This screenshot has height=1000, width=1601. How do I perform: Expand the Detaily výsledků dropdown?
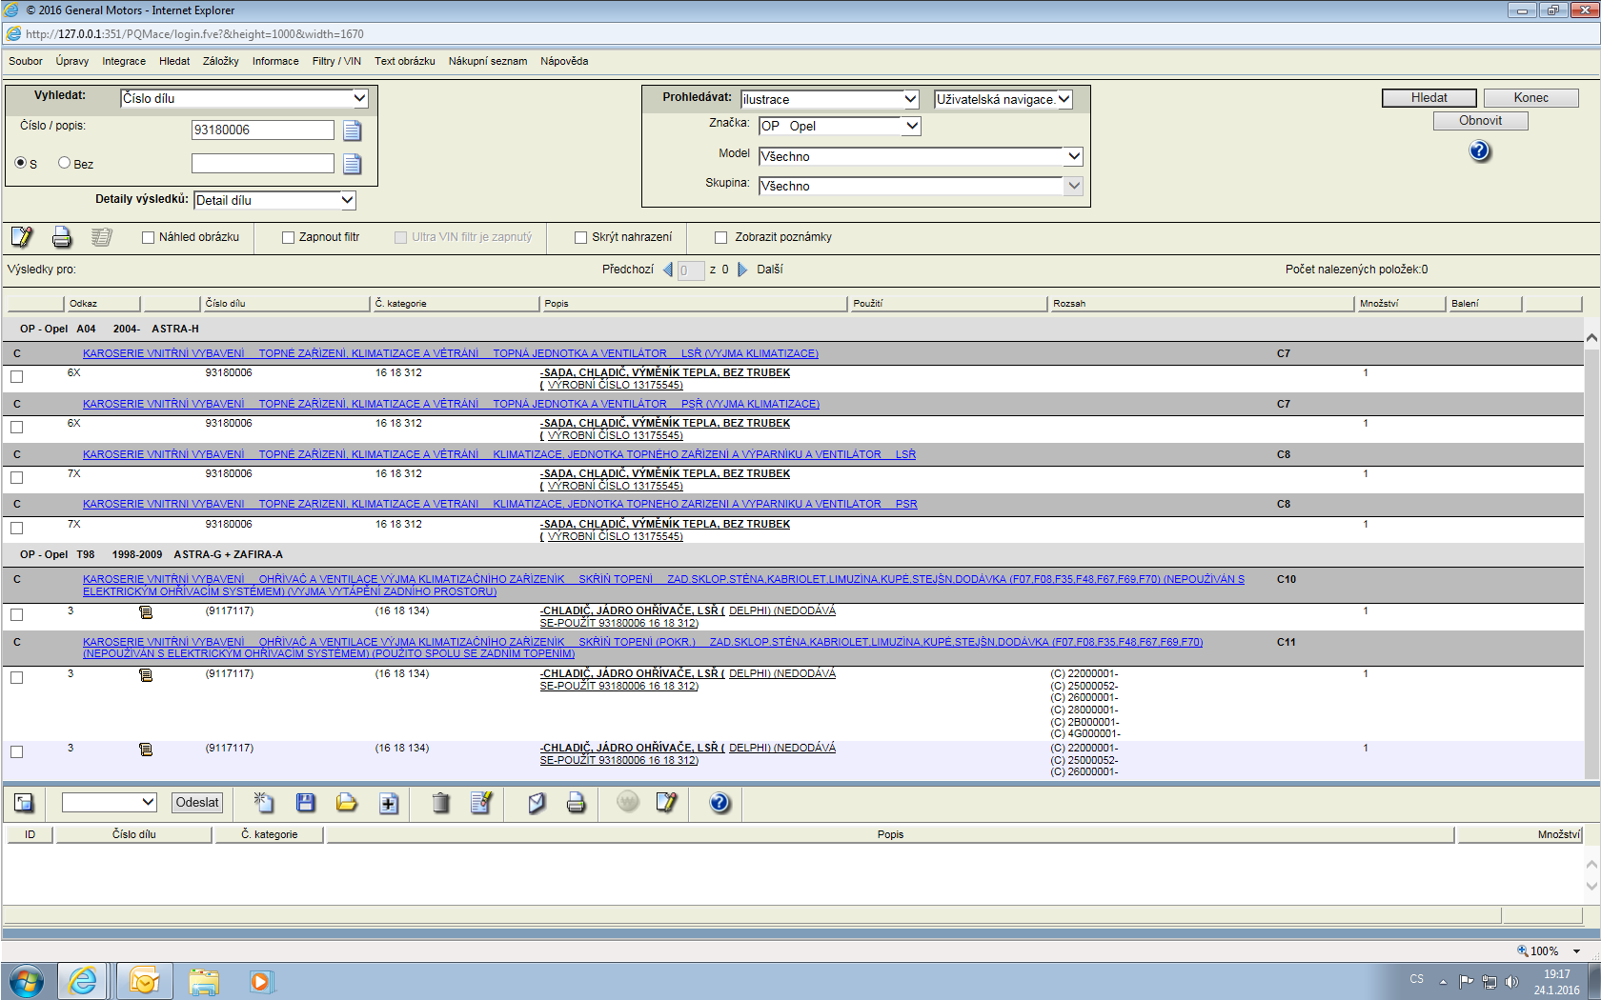pyautogui.click(x=347, y=200)
